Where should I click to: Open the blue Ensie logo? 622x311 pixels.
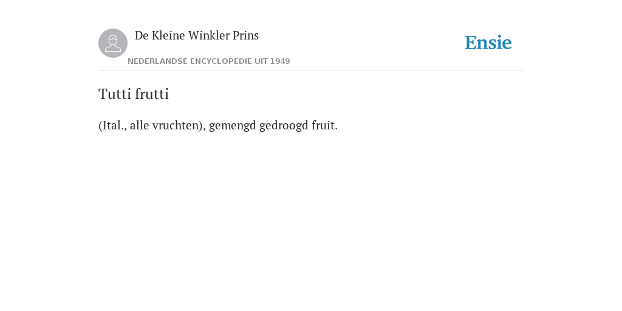point(488,43)
